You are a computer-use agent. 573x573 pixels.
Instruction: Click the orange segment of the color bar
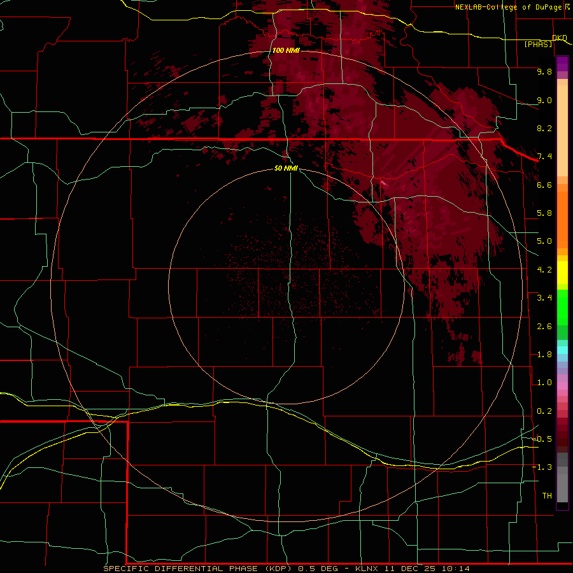[562, 219]
